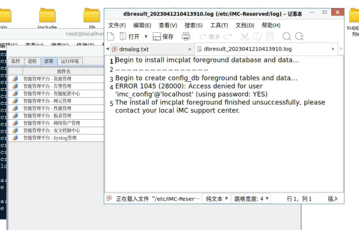Cut selection with the scissors icon
Image resolution: width=359 pixels, height=230 pixels.
245,36
